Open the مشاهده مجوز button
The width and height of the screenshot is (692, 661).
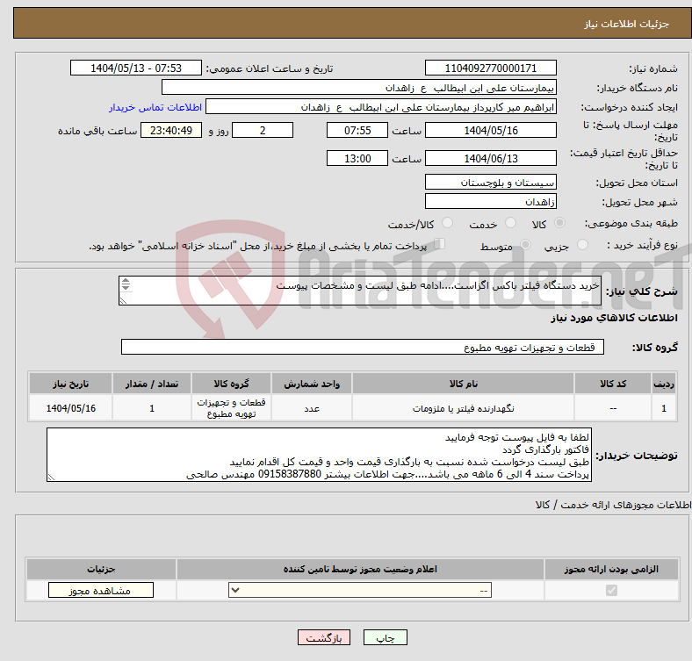(x=101, y=591)
